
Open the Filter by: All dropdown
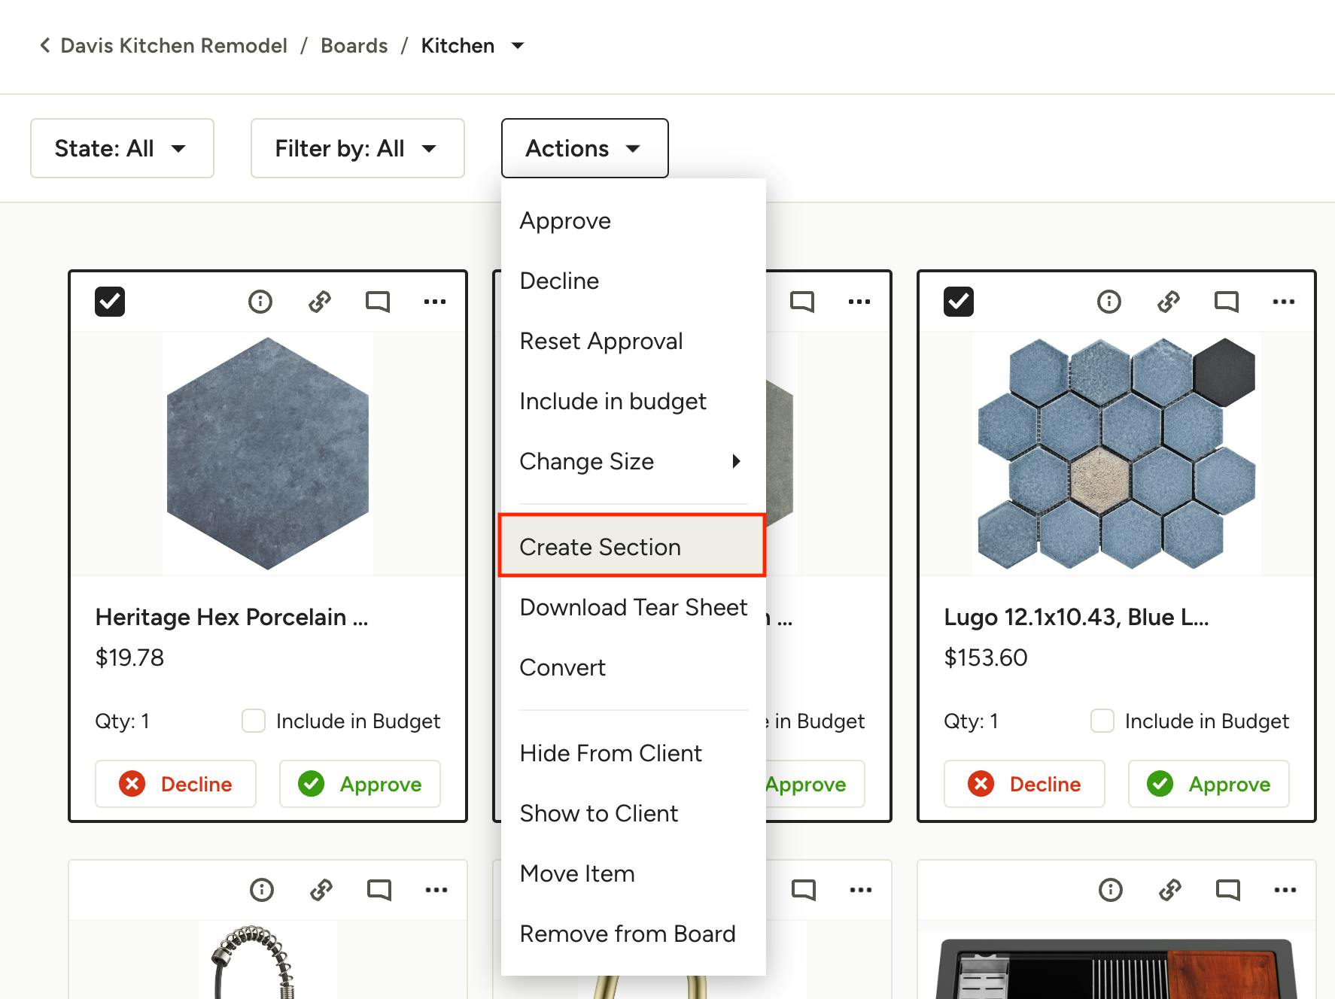357,148
